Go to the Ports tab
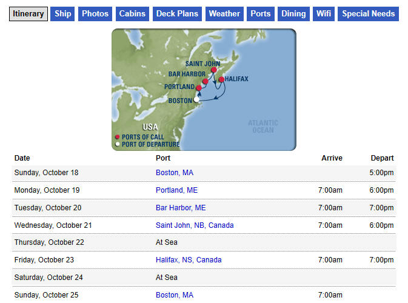The image size is (408, 303). pyautogui.click(x=261, y=14)
